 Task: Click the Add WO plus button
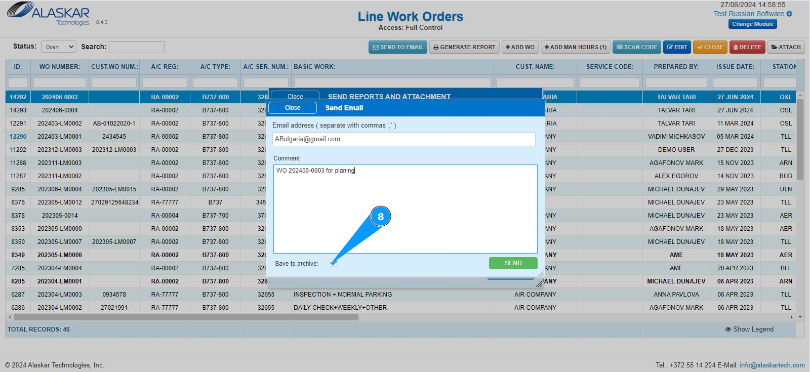pos(520,47)
